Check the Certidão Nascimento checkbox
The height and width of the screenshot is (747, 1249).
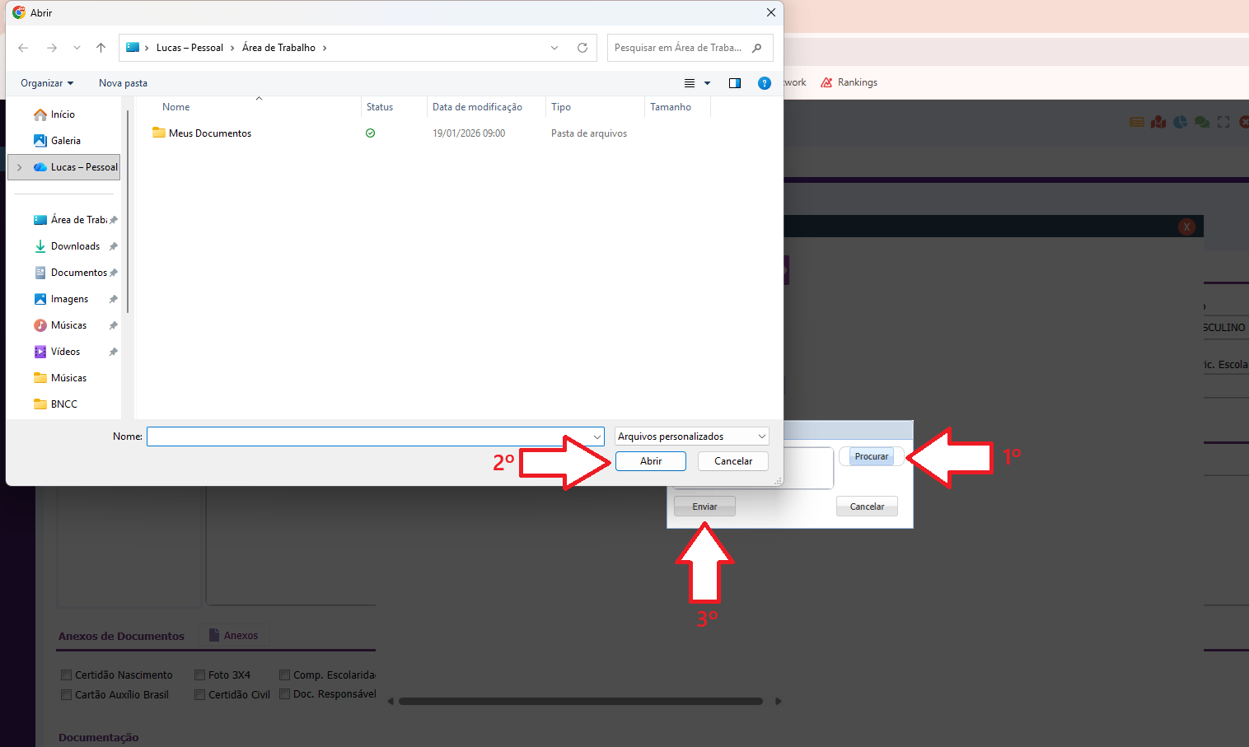(x=67, y=675)
